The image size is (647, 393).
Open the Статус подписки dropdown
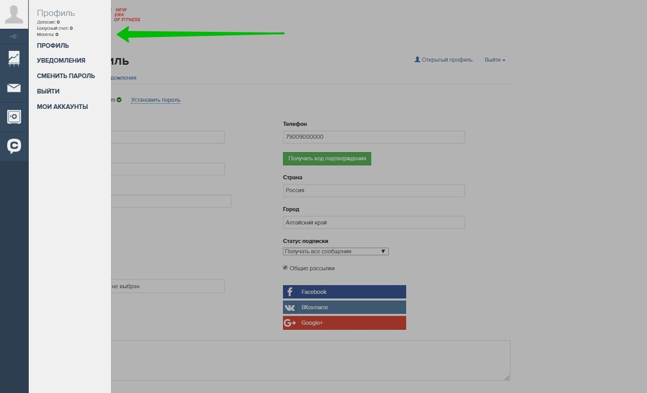pos(335,251)
